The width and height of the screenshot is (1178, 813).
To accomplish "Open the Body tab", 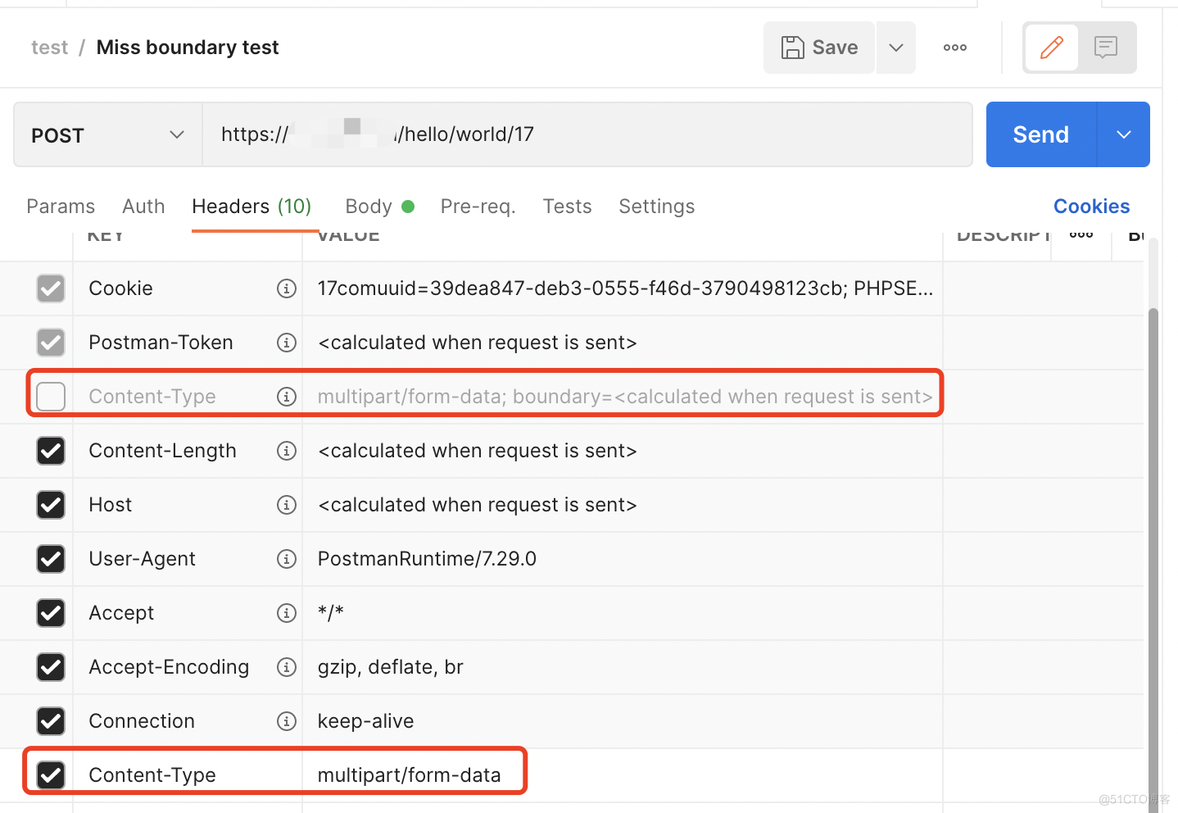I will [379, 207].
